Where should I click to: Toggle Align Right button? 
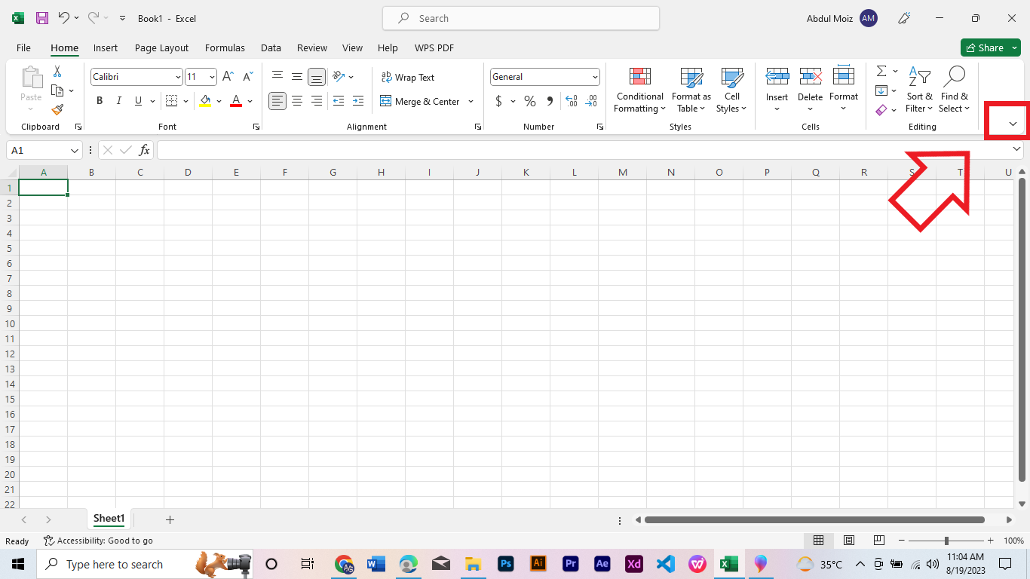click(x=317, y=101)
